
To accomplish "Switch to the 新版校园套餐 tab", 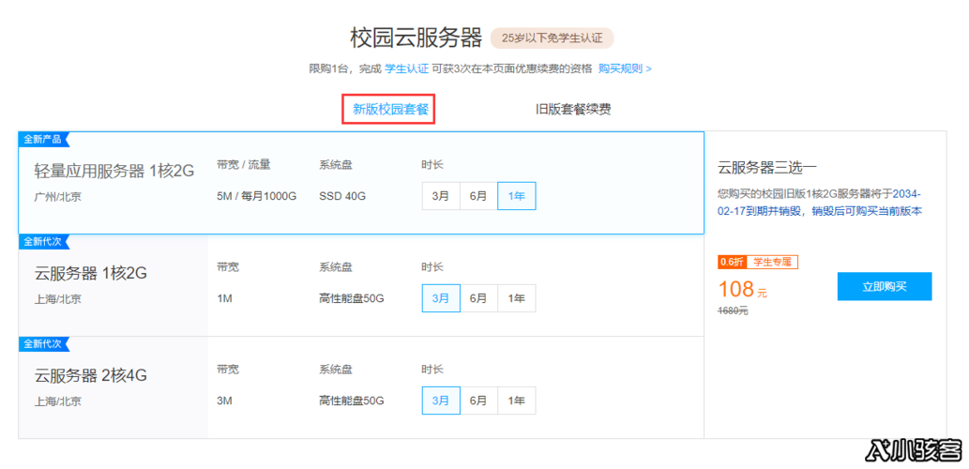I will 390,110.
